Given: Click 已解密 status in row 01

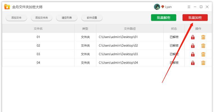Looking at the screenshot, I should tap(174, 37).
